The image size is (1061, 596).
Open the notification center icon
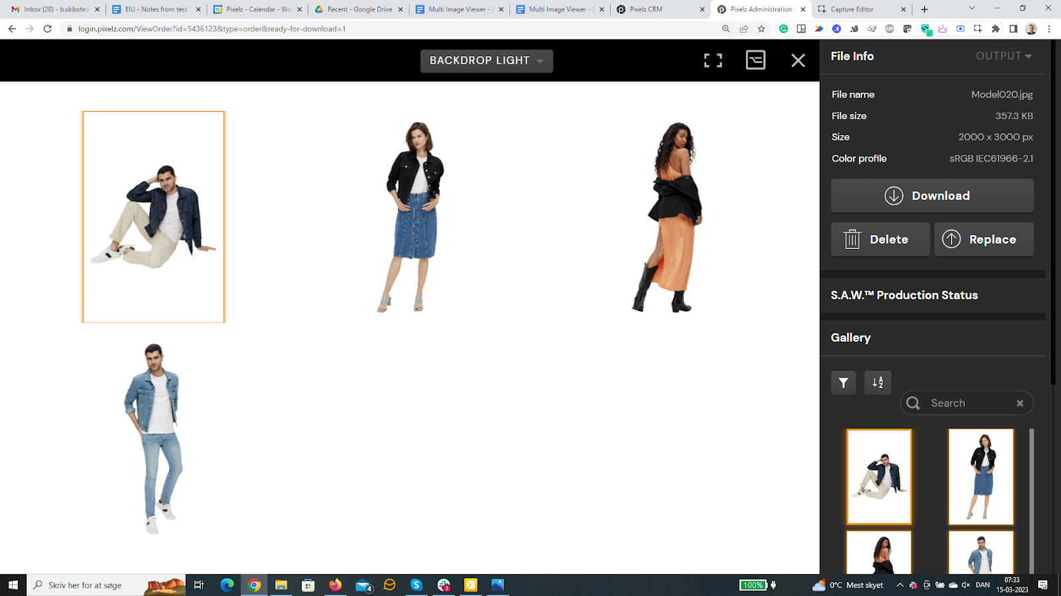click(x=1043, y=585)
